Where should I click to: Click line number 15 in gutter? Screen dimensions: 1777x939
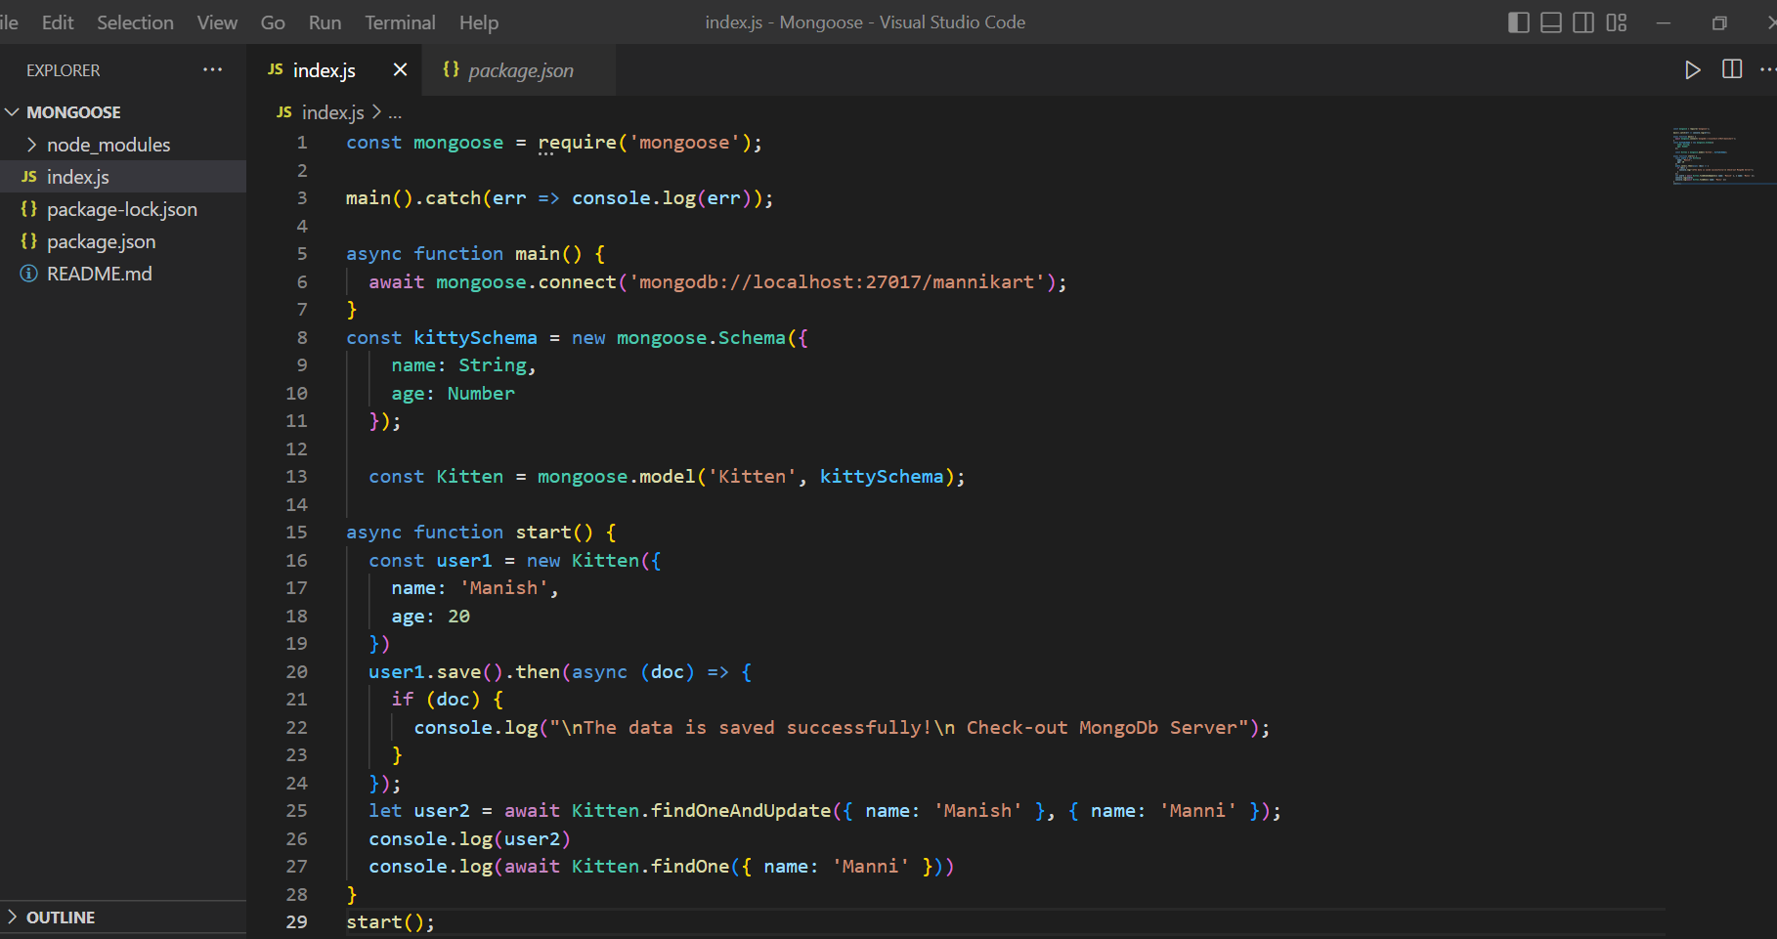tap(296, 532)
